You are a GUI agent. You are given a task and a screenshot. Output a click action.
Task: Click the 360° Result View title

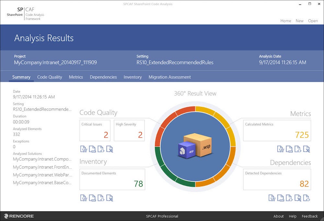tap(195, 94)
